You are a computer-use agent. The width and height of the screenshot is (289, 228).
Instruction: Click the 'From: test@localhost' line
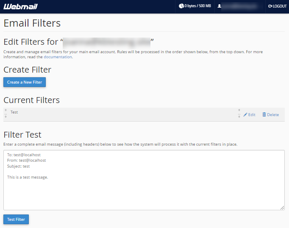(x=27, y=160)
